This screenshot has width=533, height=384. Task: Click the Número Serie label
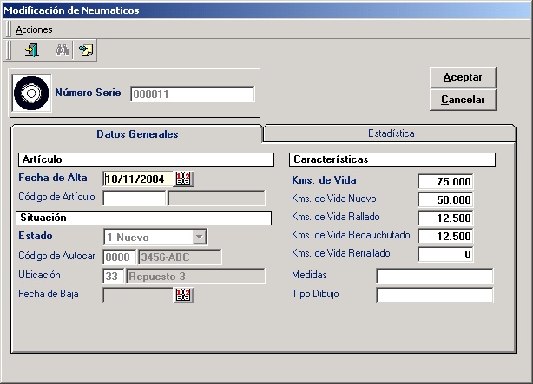[88, 93]
